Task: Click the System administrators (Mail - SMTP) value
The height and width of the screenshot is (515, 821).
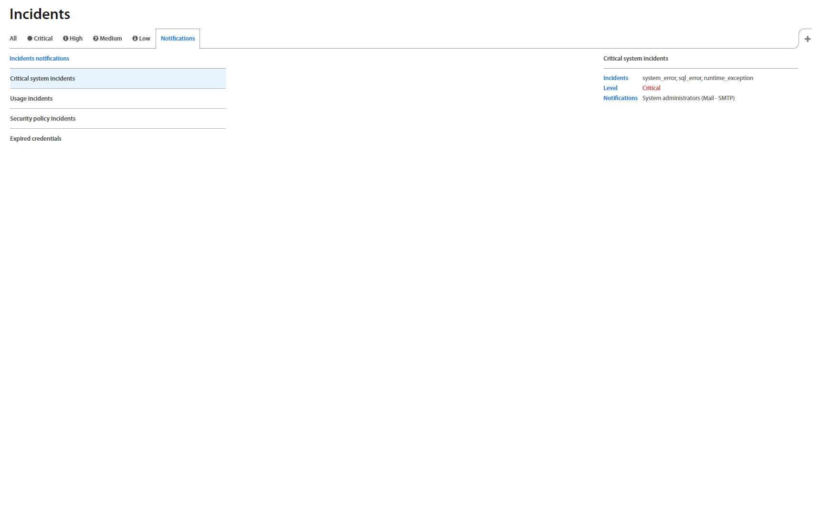Action: pyautogui.click(x=688, y=98)
